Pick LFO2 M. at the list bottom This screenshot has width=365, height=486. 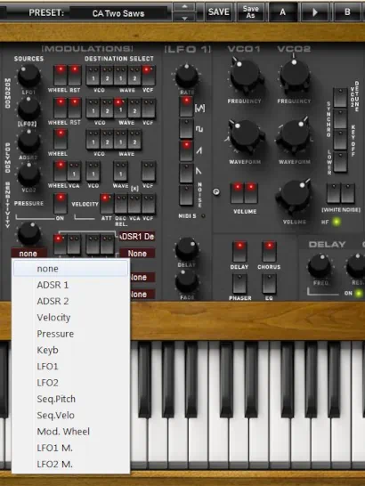70,465
